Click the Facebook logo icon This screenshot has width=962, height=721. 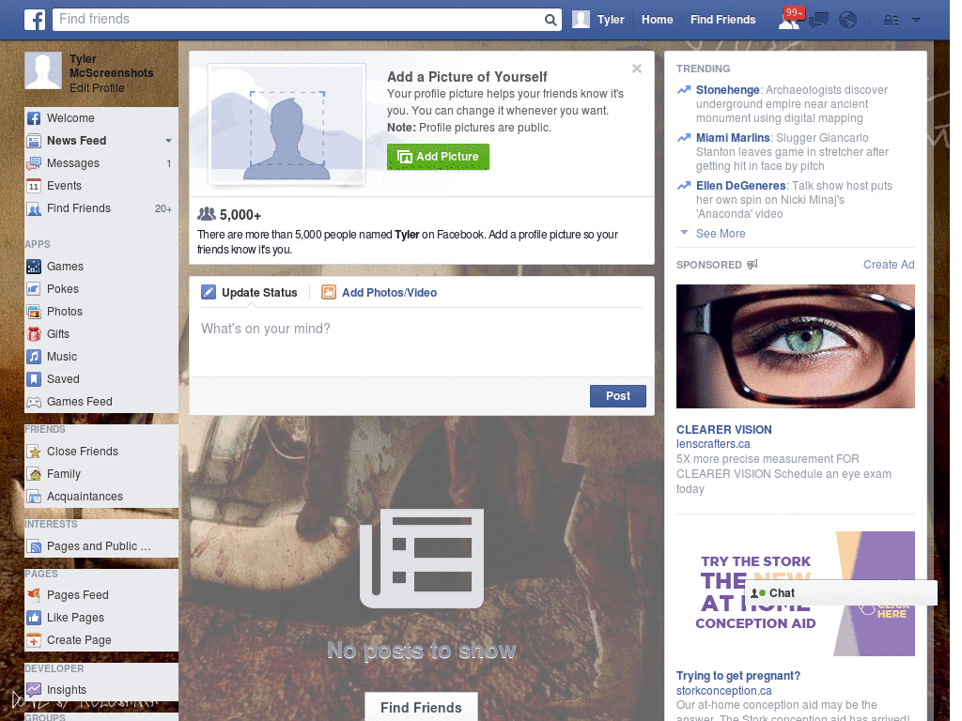tap(35, 20)
